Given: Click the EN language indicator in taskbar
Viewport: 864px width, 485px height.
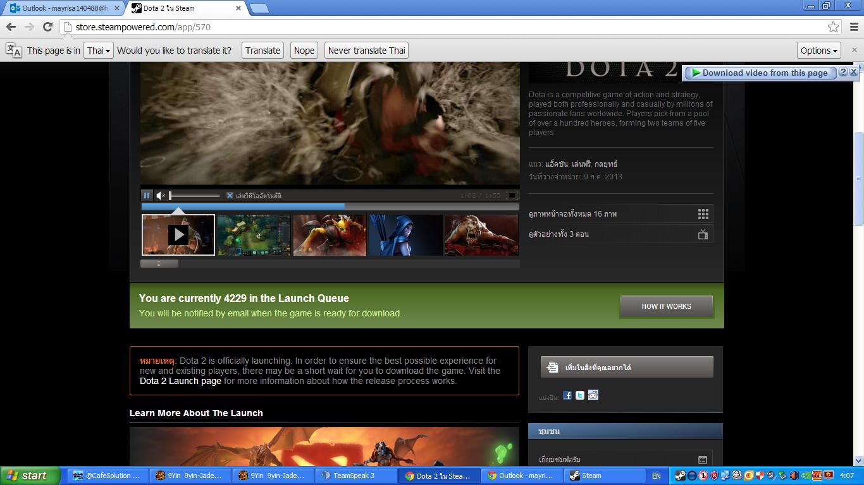Looking at the screenshot, I should coord(657,476).
